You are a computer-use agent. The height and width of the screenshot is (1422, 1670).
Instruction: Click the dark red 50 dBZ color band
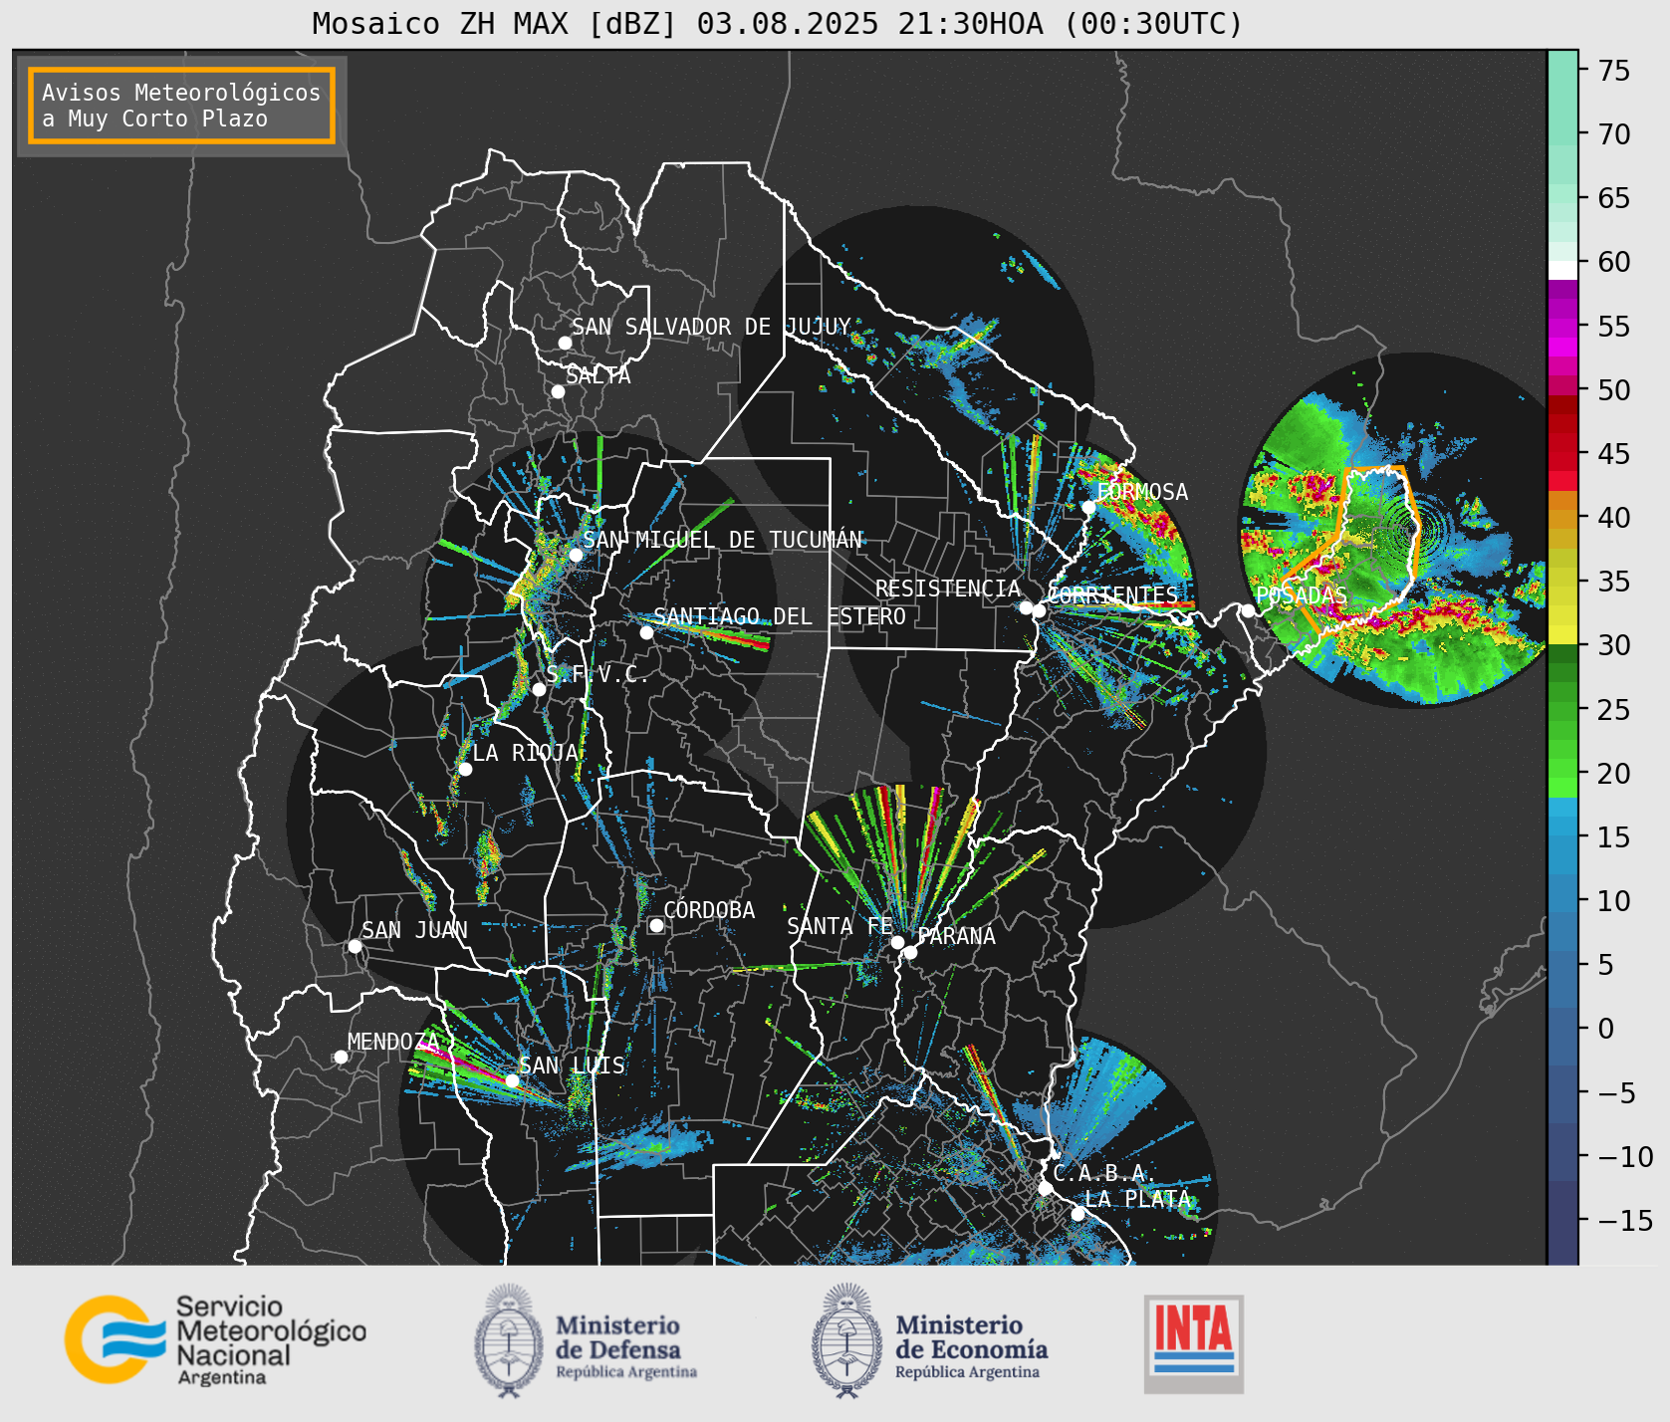(x=1562, y=403)
